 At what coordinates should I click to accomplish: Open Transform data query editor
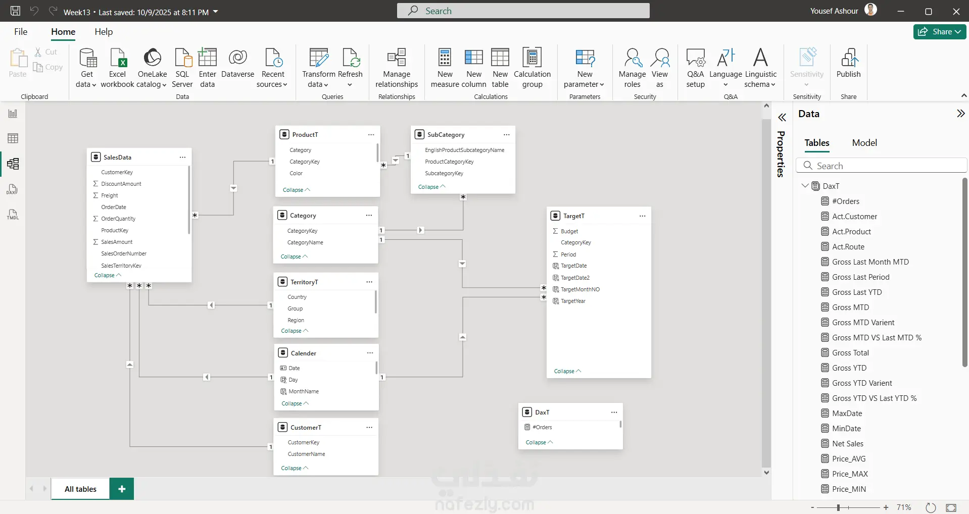coord(318,68)
